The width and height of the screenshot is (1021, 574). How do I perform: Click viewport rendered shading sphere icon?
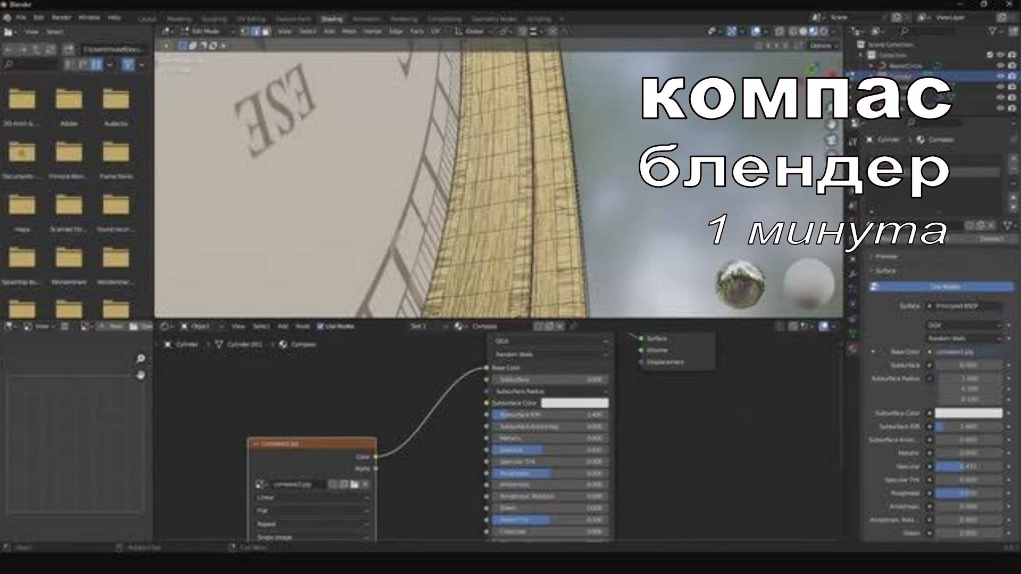pos(823,31)
